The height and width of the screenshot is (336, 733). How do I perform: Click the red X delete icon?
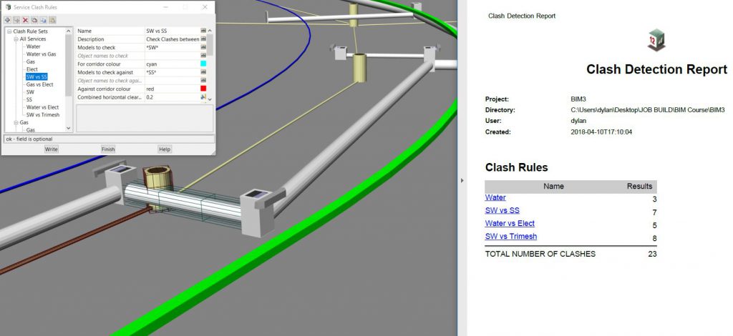pos(25,20)
